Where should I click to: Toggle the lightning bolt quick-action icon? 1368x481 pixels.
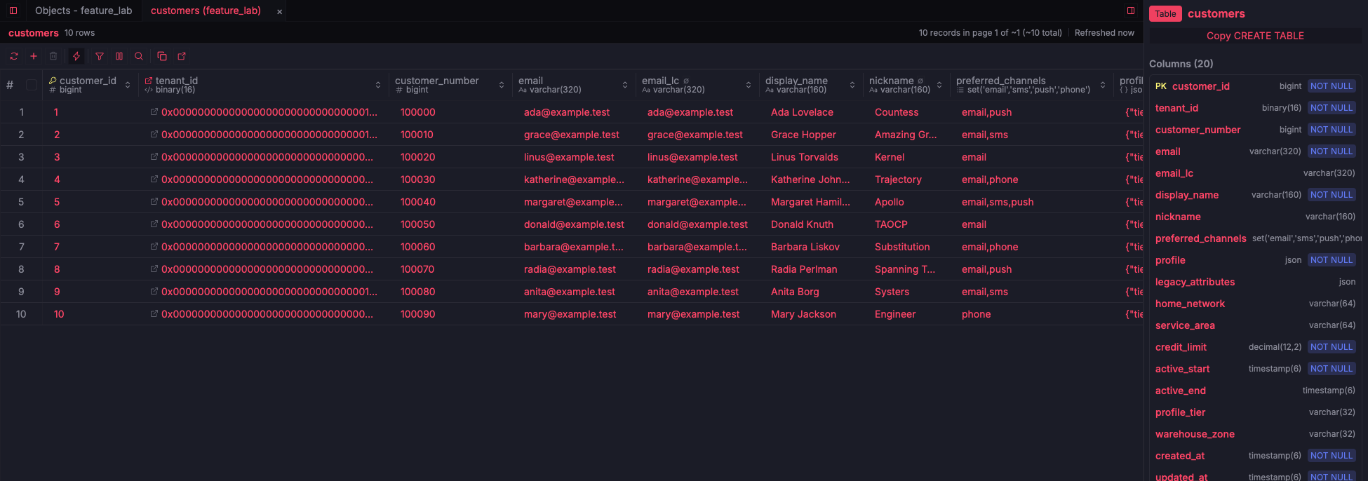tap(76, 56)
